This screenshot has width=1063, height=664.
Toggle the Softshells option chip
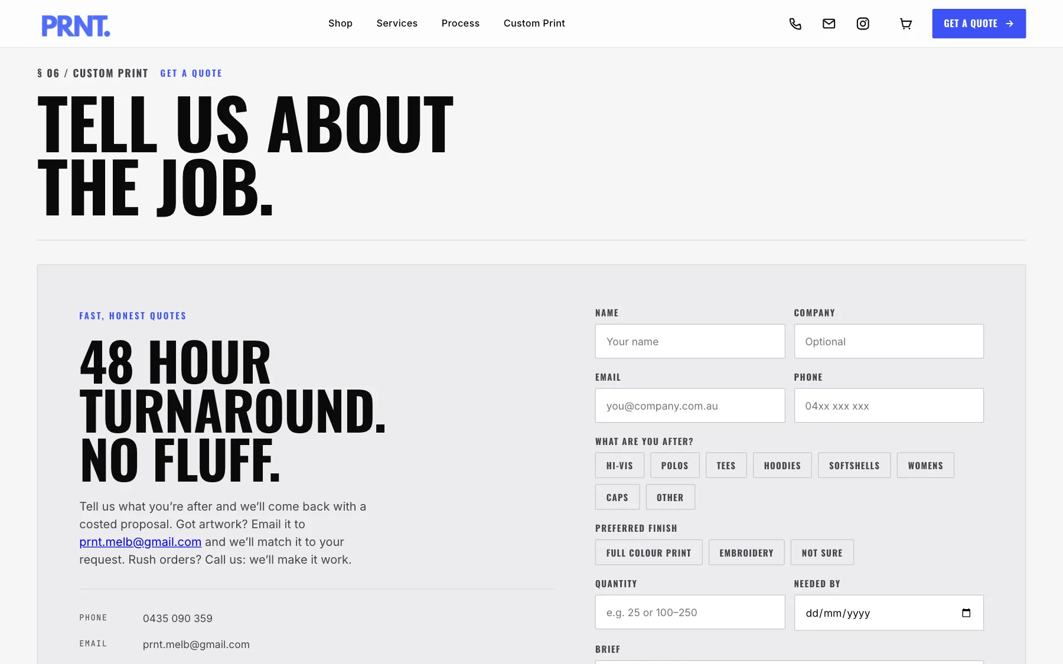click(855, 465)
